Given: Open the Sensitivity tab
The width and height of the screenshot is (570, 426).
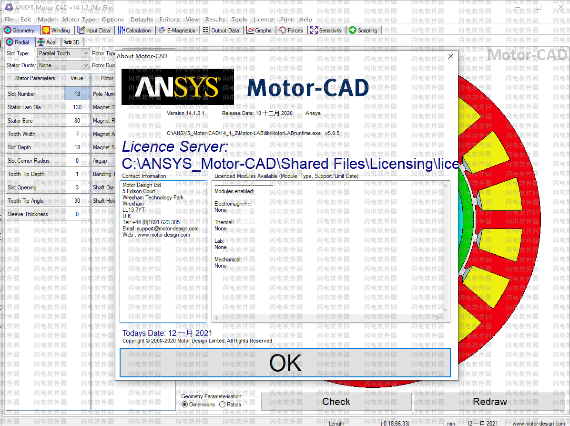Looking at the screenshot, I should (326, 30).
